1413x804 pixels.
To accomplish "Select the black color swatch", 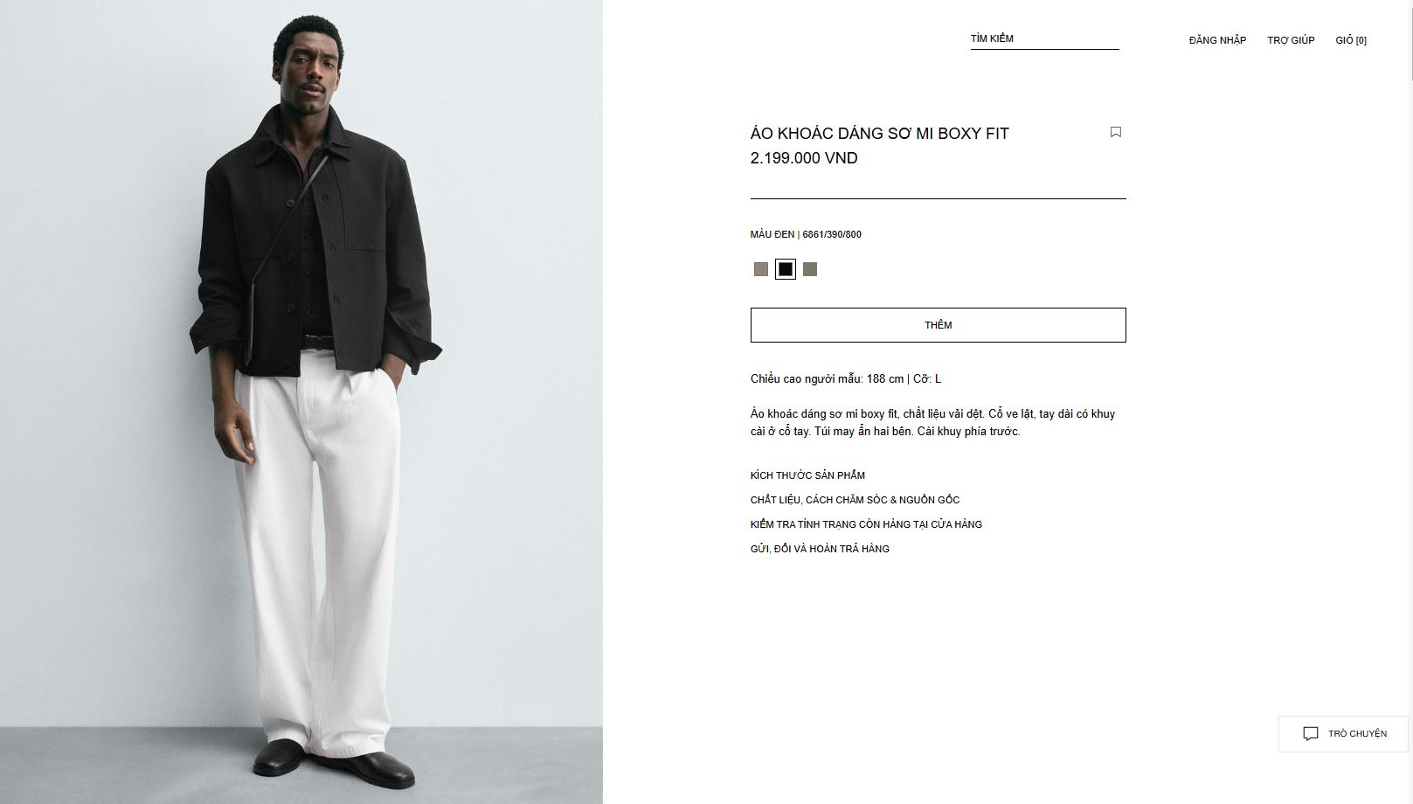I will [x=786, y=269].
